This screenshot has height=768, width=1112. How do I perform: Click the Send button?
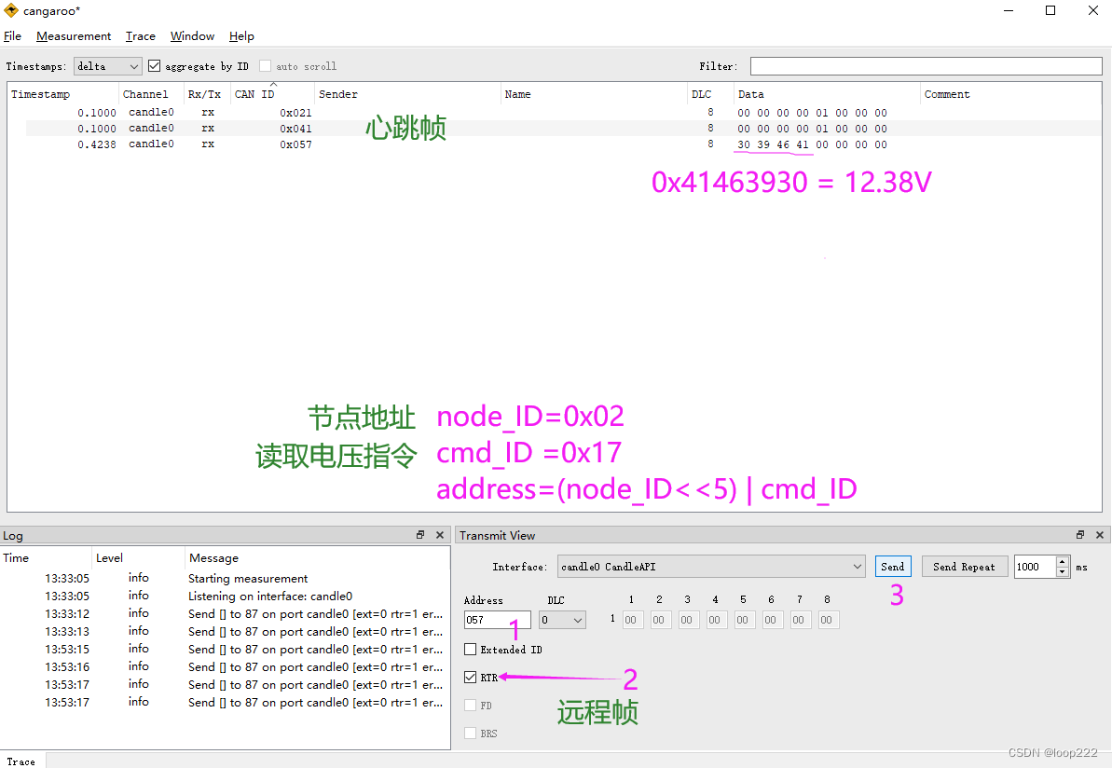pyautogui.click(x=892, y=566)
